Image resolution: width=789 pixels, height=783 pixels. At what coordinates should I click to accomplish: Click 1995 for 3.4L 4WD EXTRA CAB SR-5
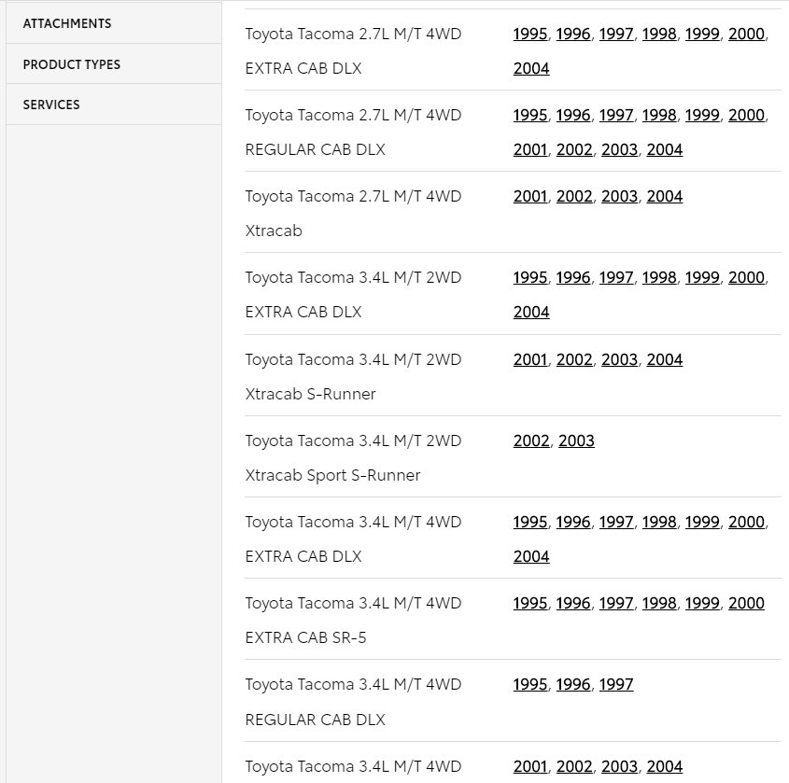tap(529, 603)
